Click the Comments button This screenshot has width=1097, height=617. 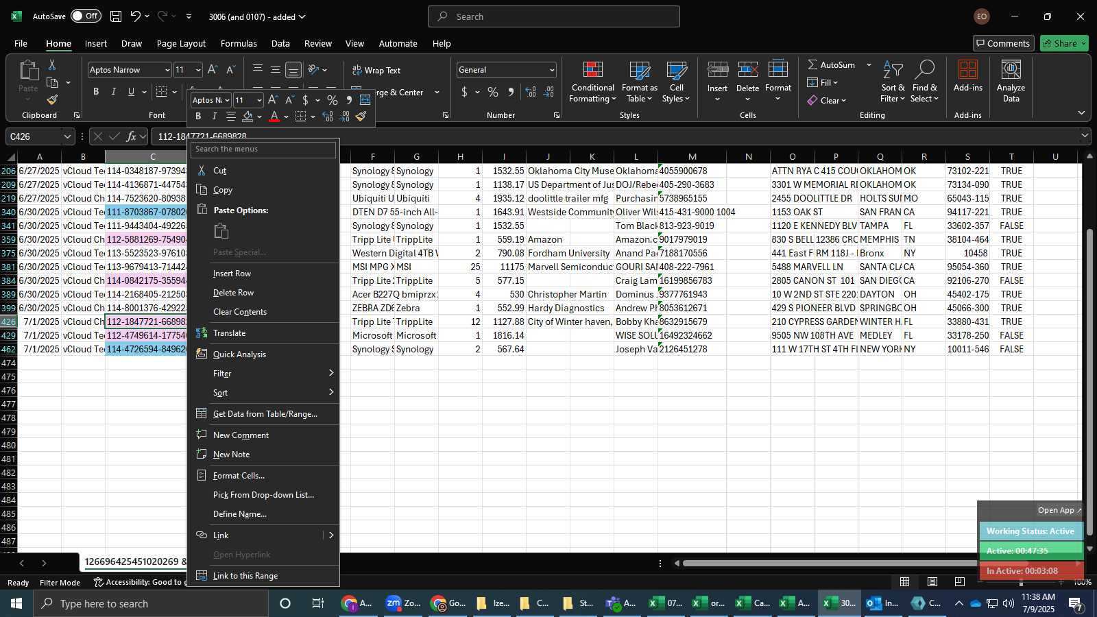1003,43
